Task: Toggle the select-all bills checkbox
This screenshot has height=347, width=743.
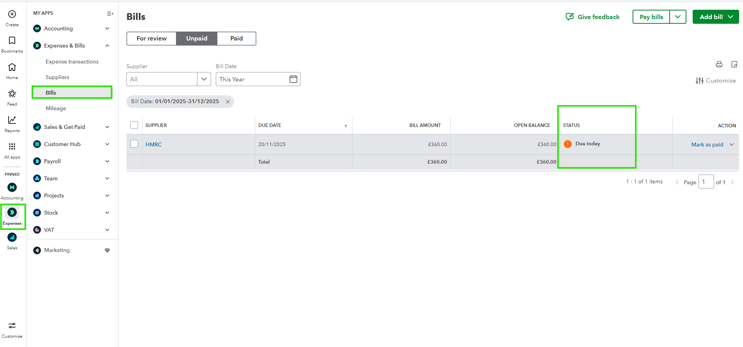Action: click(x=134, y=125)
